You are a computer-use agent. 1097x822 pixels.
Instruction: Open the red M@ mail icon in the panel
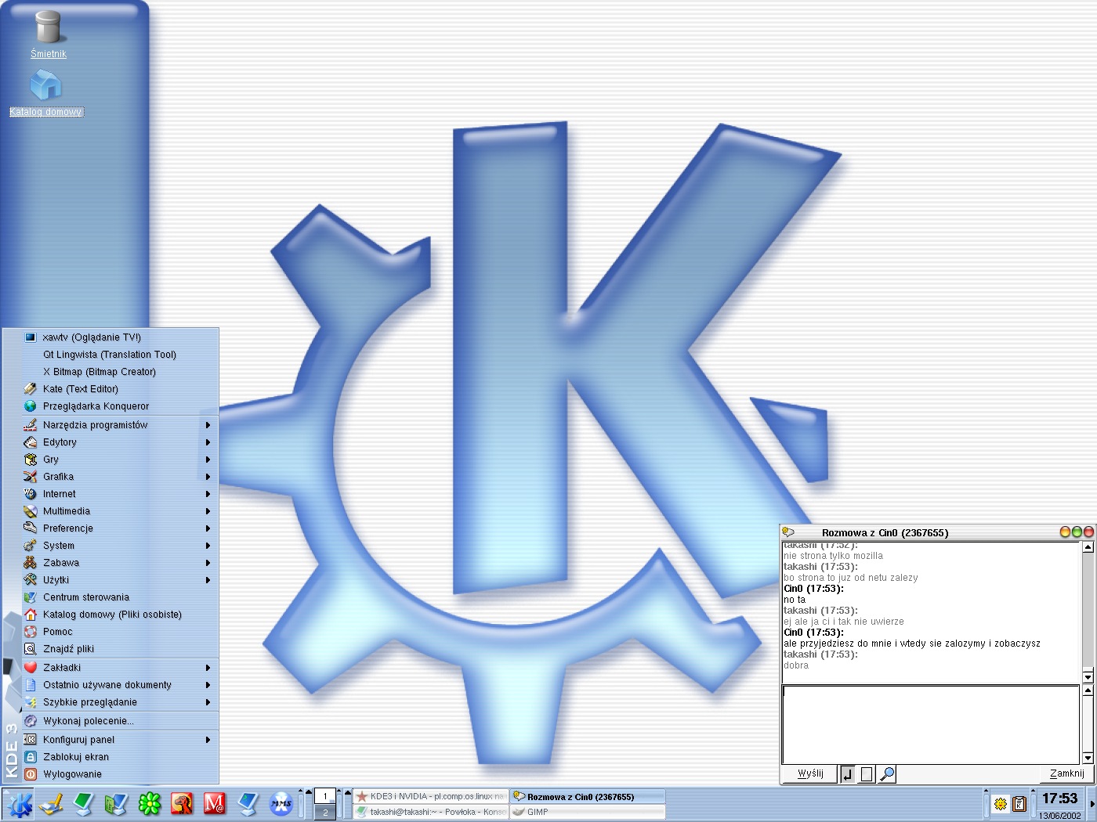(215, 804)
